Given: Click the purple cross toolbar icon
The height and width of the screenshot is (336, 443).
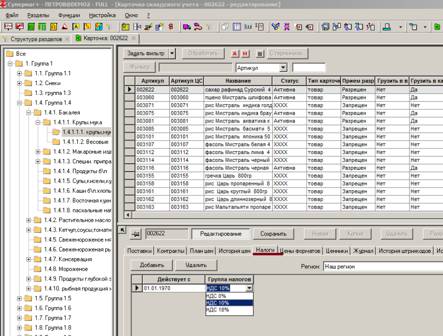Looking at the screenshot, I should tap(287, 27).
